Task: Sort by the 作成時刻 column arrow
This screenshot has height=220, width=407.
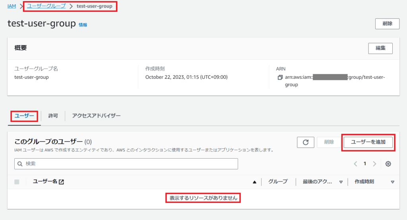Action: coord(392,182)
